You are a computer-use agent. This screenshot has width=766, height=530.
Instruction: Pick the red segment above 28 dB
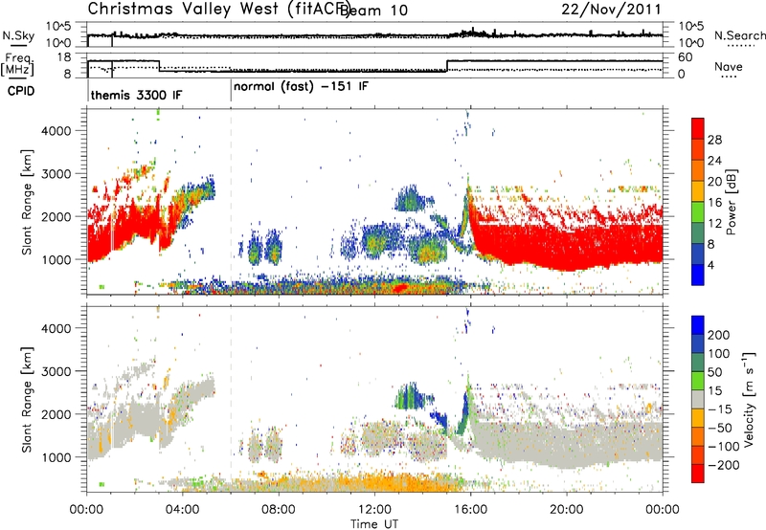coord(698,128)
